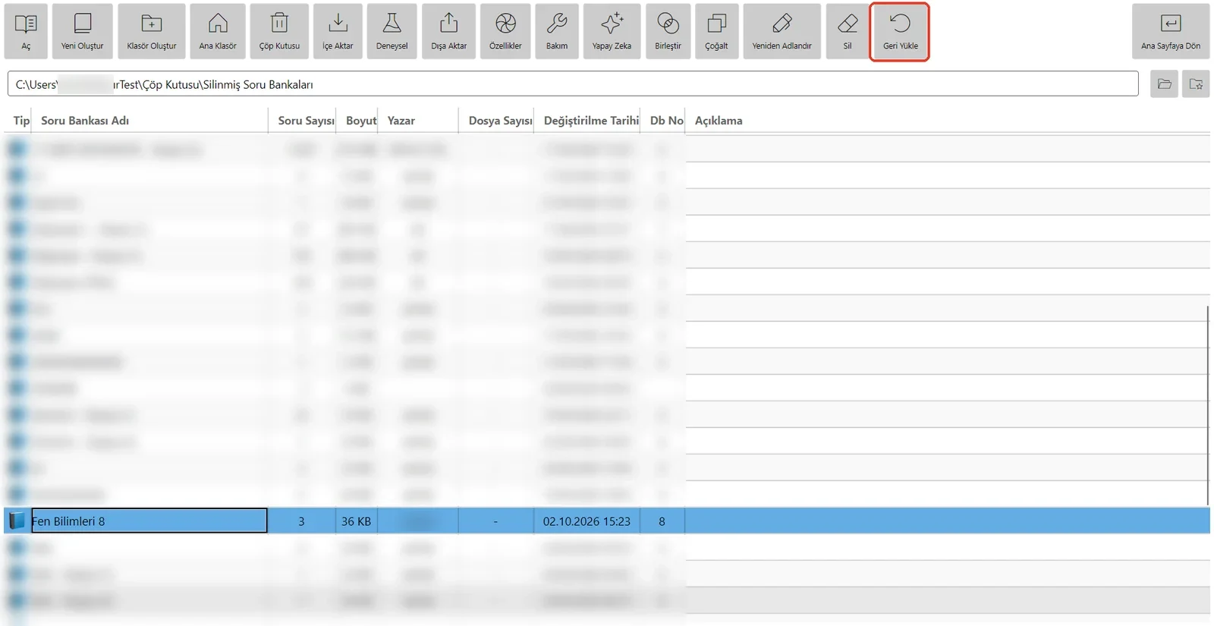
Task: Sort by the Boyut column header
Action: point(361,121)
